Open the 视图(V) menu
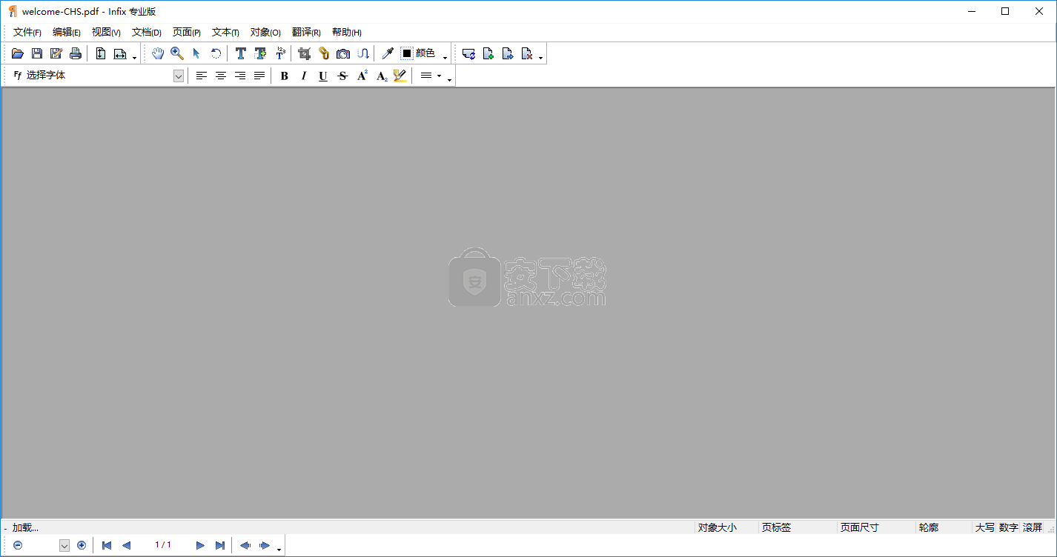1057x557 pixels. tap(106, 33)
